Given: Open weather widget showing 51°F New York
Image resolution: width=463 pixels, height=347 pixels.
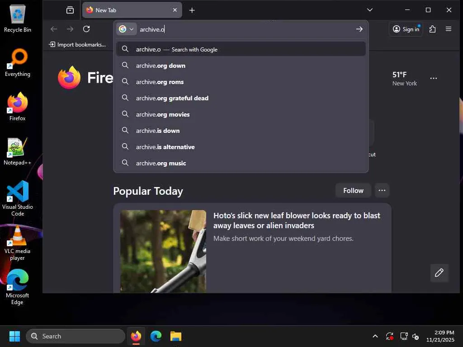Looking at the screenshot, I should 404,79.
